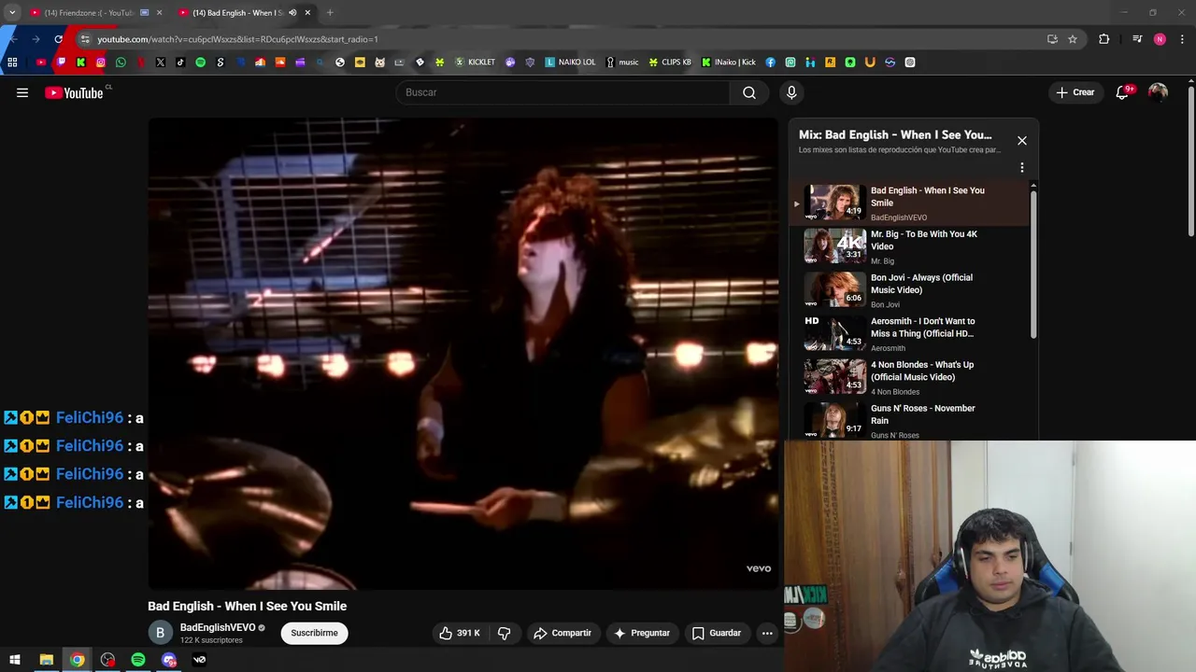
Task: Start voice search with microphone icon
Action: point(791,92)
